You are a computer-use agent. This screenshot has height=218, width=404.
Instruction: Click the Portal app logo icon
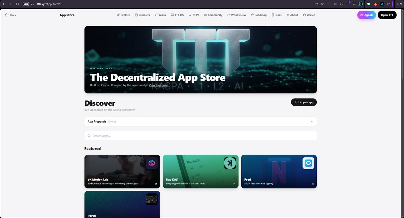coord(152,199)
